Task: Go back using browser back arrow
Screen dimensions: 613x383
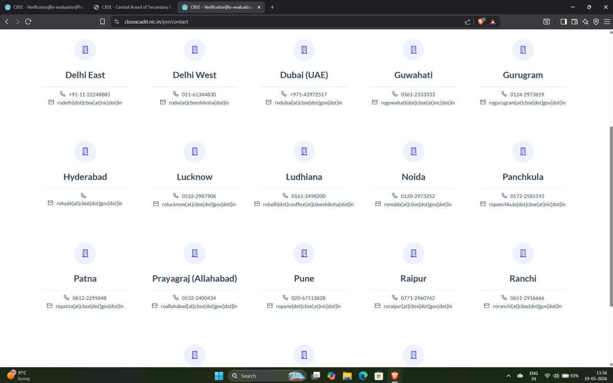Action: (x=7, y=21)
